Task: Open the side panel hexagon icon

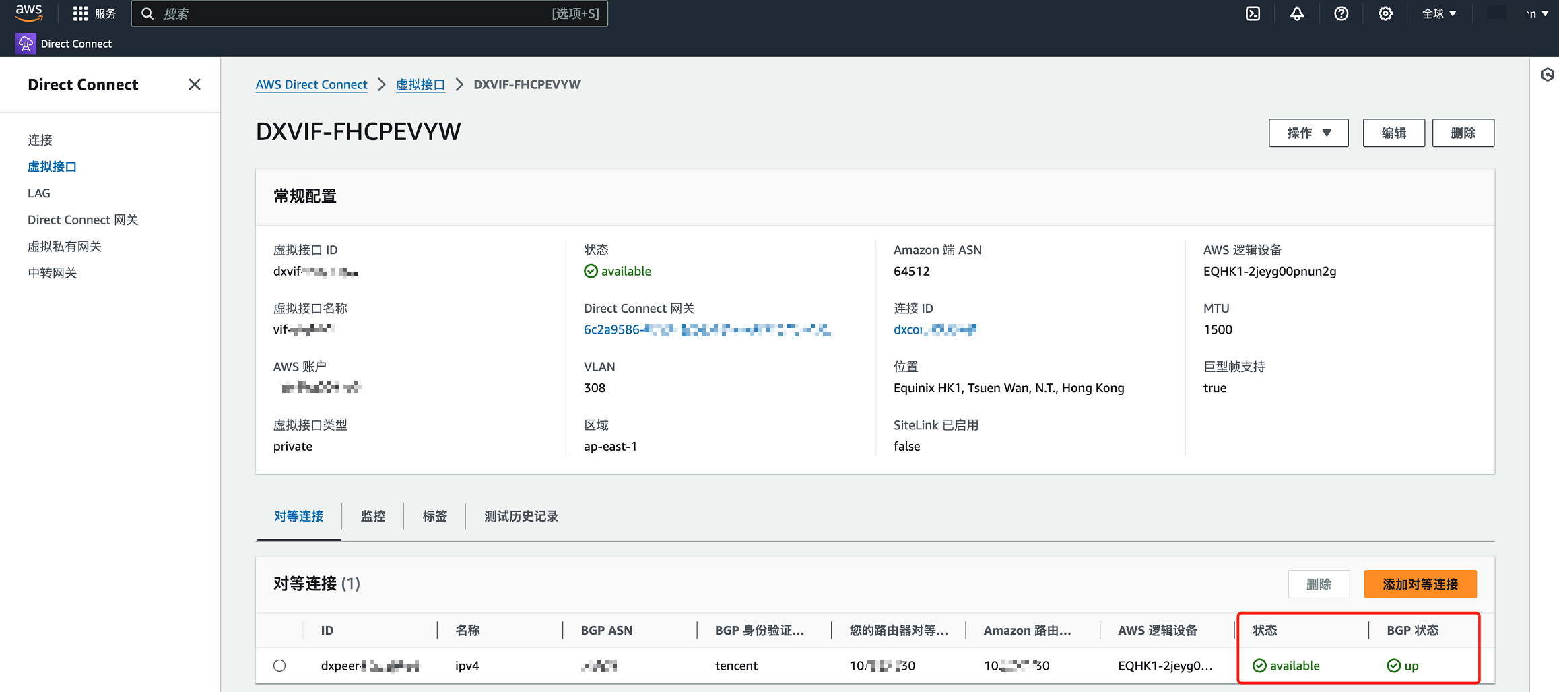Action: pos(1548,75)
